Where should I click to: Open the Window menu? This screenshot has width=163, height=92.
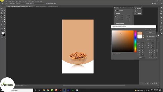37,1
